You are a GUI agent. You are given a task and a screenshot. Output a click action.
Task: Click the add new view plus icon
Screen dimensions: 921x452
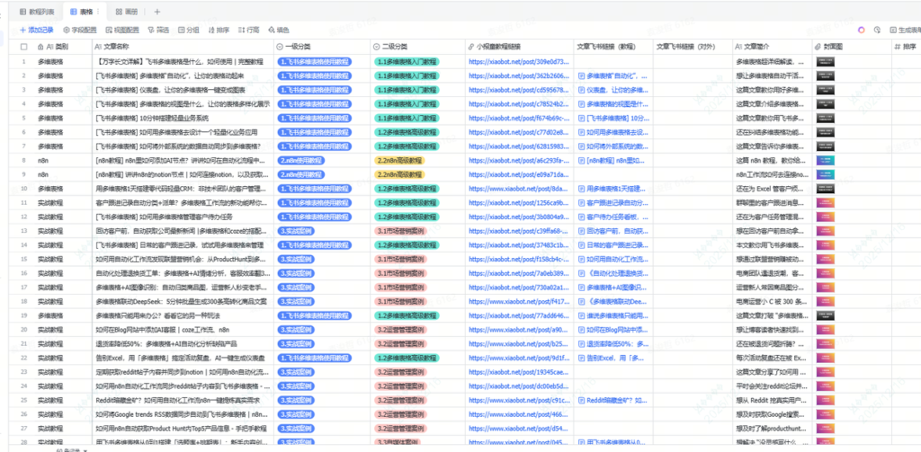[x=156, y=12]
